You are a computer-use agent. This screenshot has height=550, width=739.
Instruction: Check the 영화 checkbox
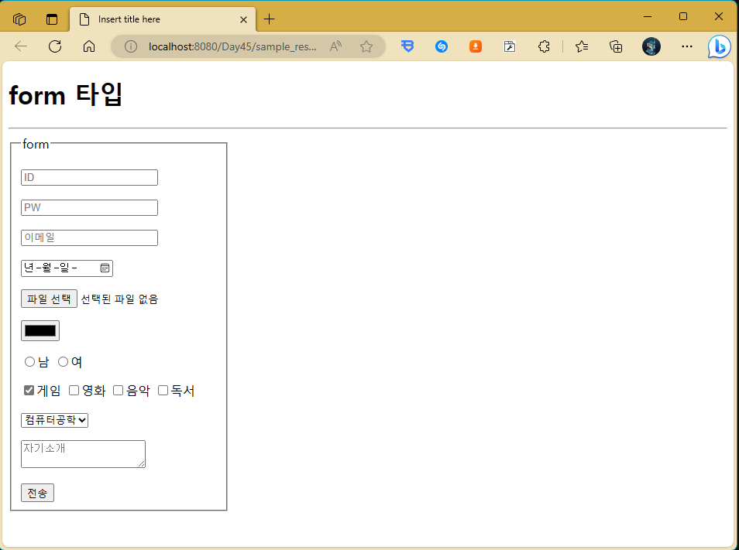74,390
